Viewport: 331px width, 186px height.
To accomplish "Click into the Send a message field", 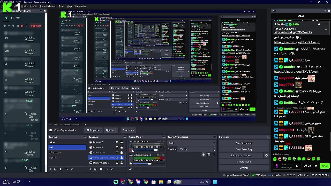I will (x=287, y=166).
